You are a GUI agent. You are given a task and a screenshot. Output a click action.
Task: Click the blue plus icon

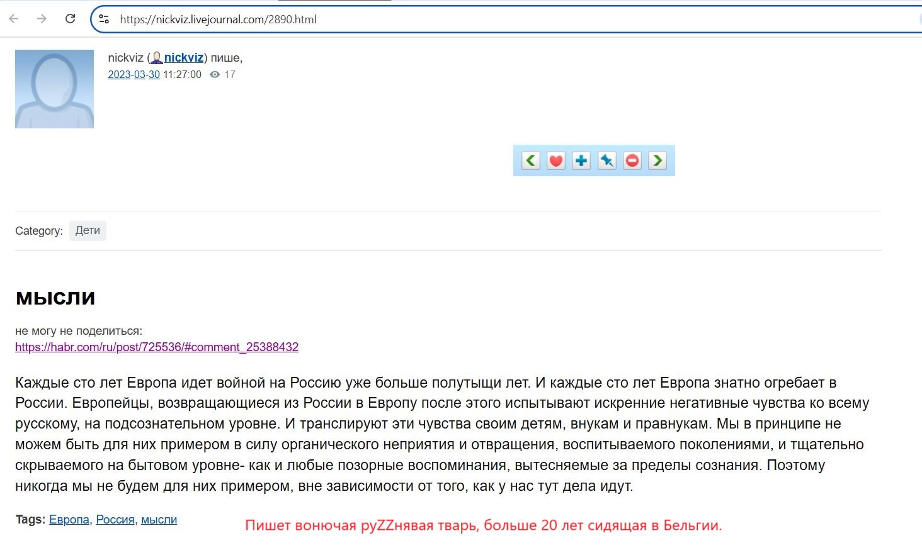[581, 160]
